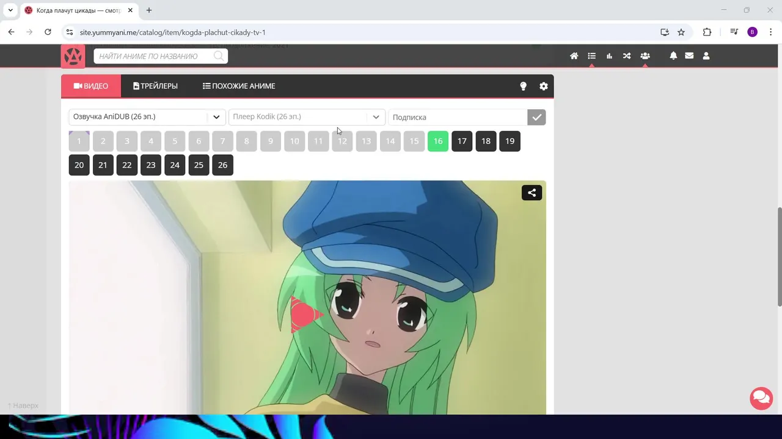Select episode 6
Image resolution: width=782 pixels, height=439 pixels.
[x=199, y=141]
